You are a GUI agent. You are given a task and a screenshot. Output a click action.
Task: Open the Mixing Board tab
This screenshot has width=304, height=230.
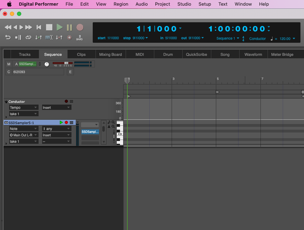110,54
